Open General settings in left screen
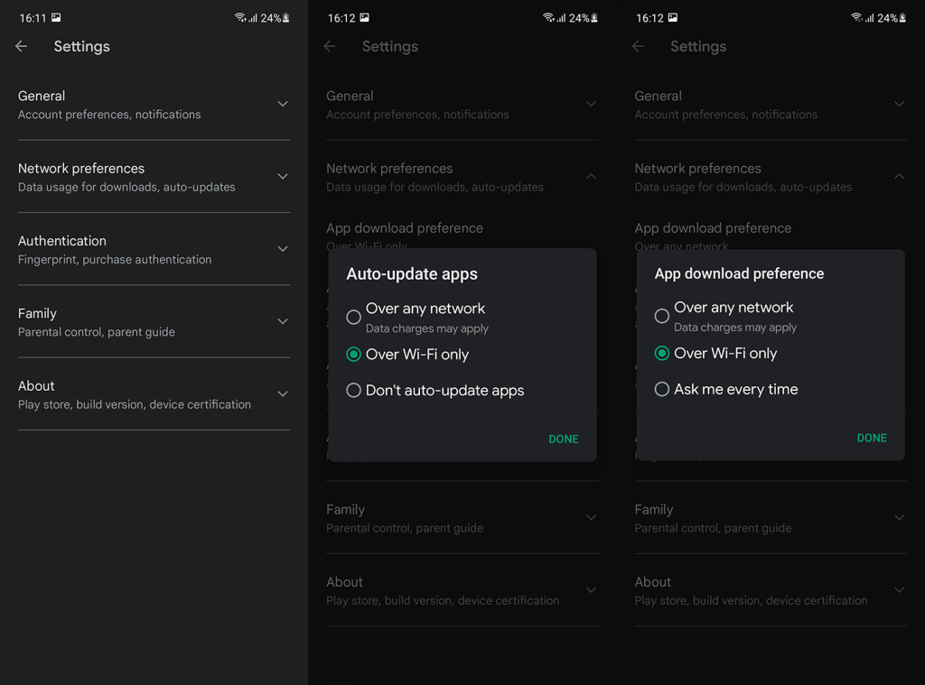Viewport: 925px width, 685px height. click(154, 105)
